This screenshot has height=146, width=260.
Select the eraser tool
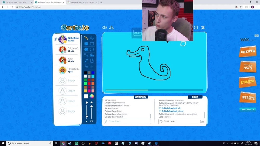click(92, 38)
